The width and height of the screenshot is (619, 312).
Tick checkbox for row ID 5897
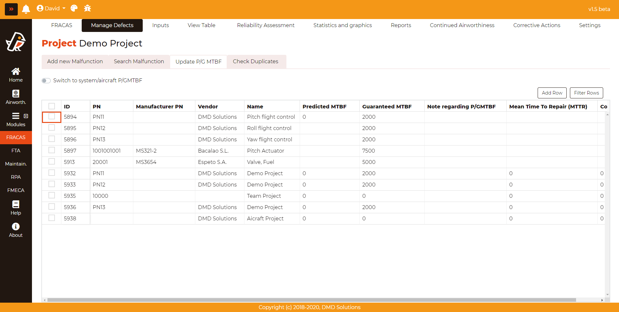[52, 150]
